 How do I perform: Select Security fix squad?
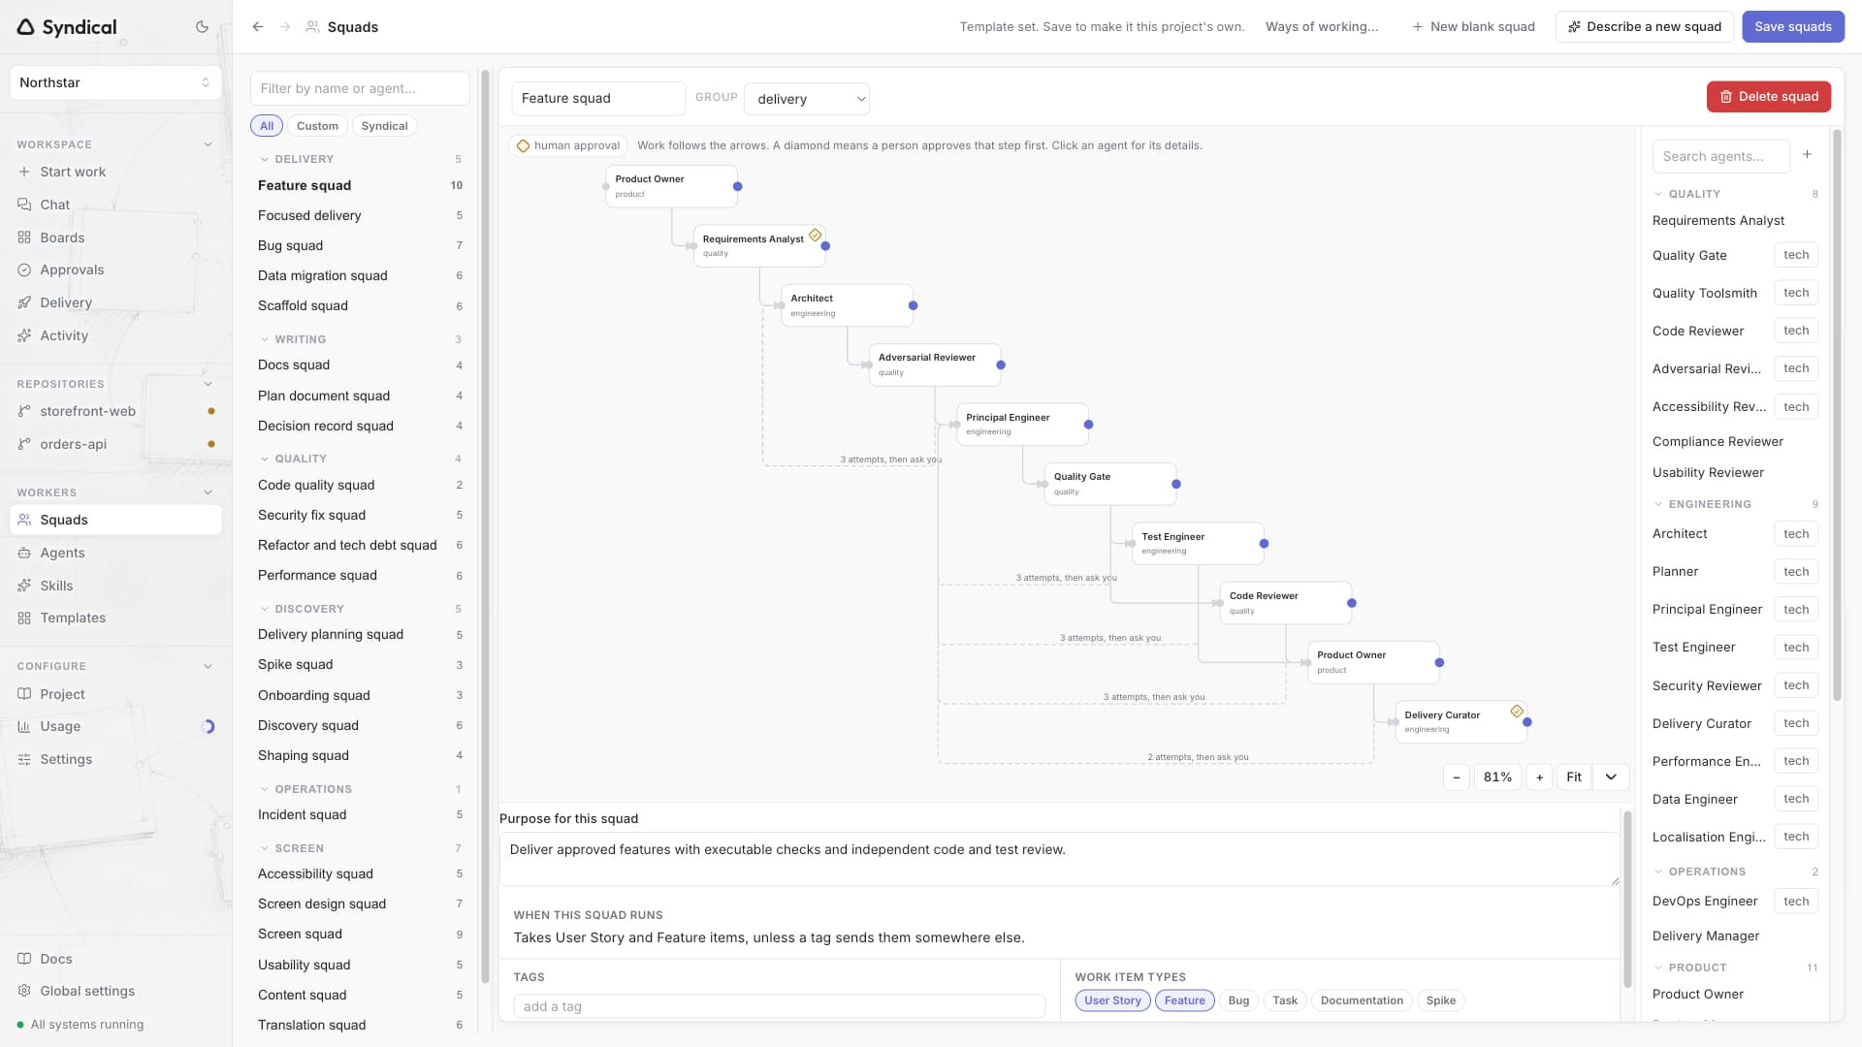(360, 515)
